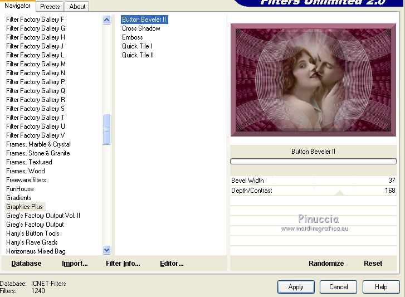Image resolution: width=405 pixels, height=297 pixels.
Task: Select the Graphics Plus category
Action: [x=25, y=207]
